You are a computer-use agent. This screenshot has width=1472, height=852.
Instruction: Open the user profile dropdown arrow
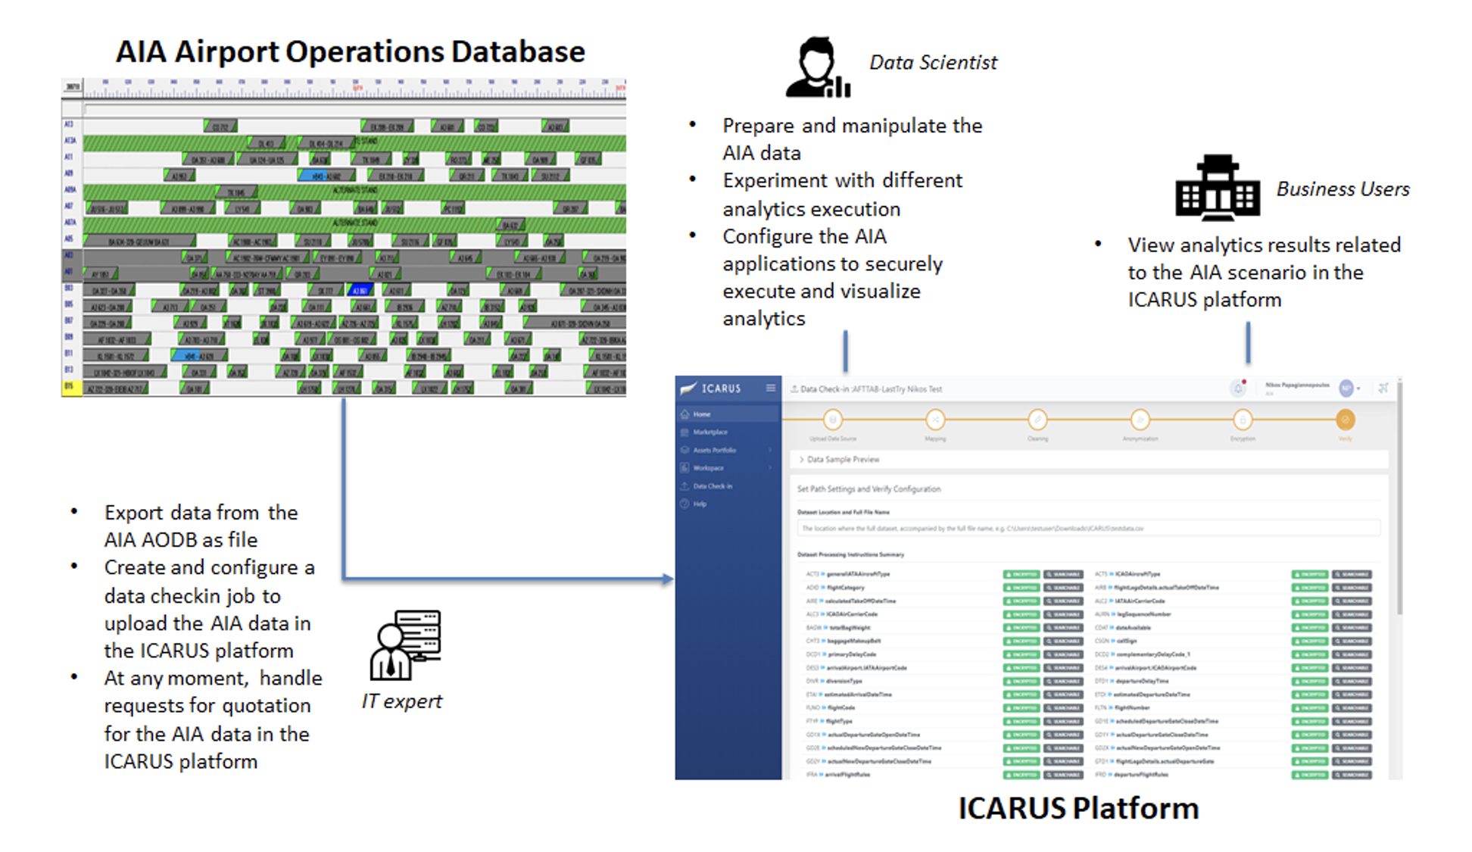point(1357,389)
